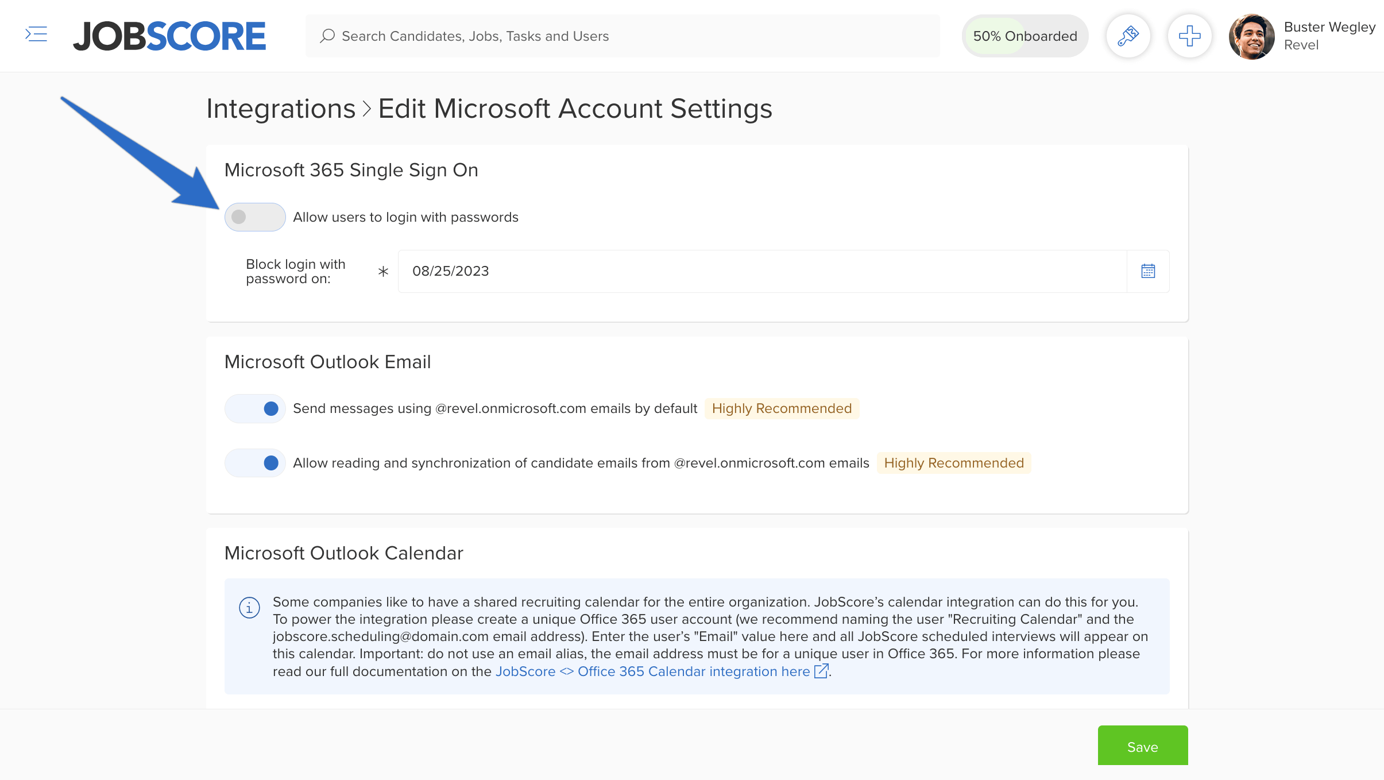Click the Block login password date field
Image resolution: width=1384 pixels, height=780 pixels.
(x=762, y=271)
